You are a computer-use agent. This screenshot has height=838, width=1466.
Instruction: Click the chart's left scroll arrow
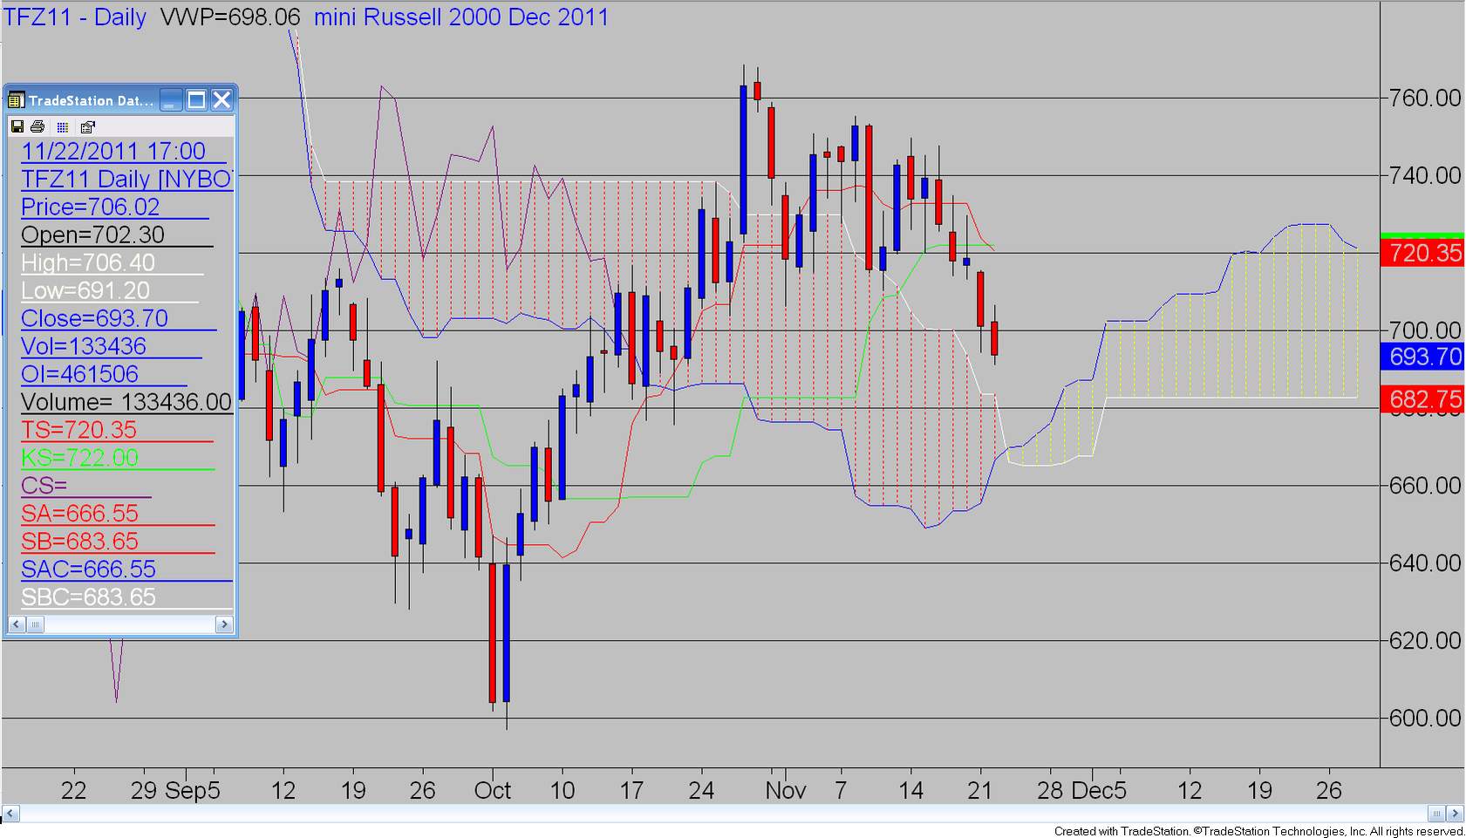coord(10,814)
